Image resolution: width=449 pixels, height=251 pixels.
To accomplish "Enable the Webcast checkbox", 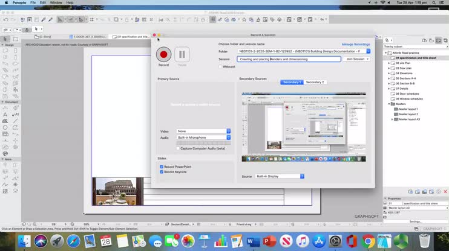I will pos(220,66).
